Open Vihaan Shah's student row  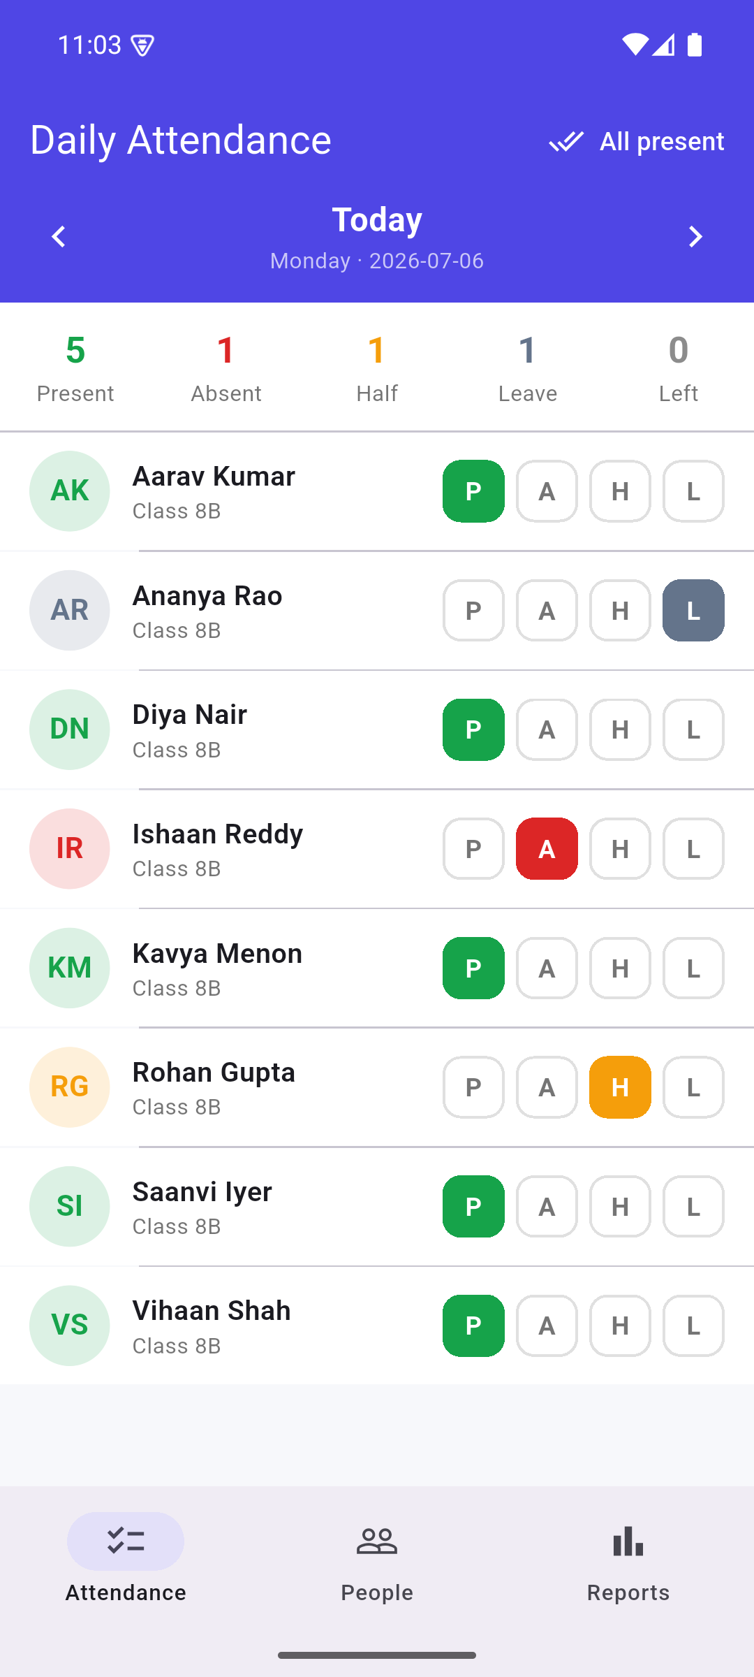coord(377,1326)
